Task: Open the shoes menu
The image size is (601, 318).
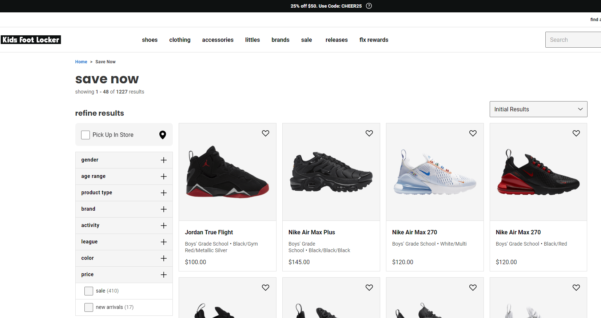Action: pyautogui.click(x=150, y=40)
